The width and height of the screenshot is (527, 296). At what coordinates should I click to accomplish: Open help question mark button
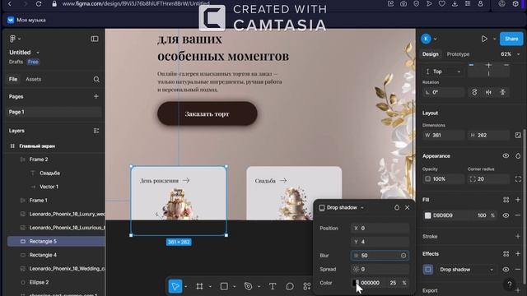(510, 284)
